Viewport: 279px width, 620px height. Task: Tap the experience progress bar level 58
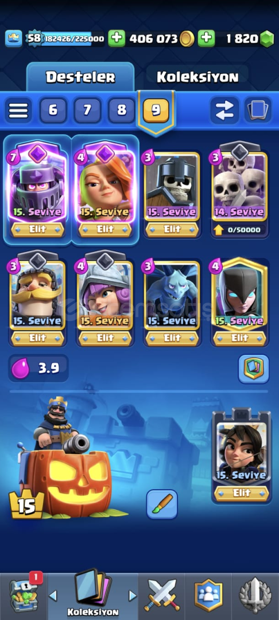point(65,38)
